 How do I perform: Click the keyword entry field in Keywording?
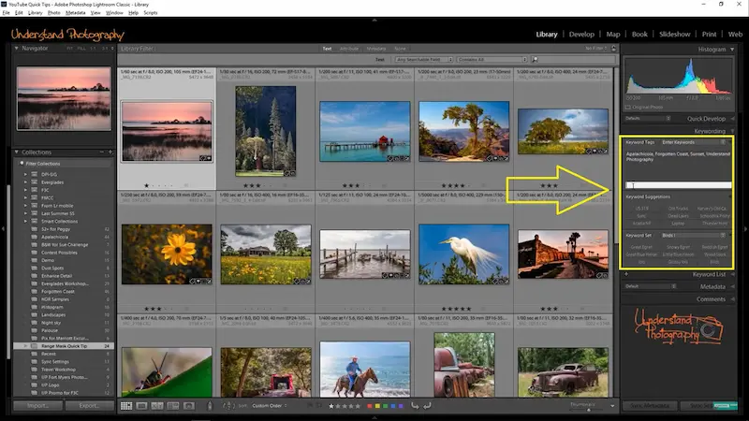point(679,185)
